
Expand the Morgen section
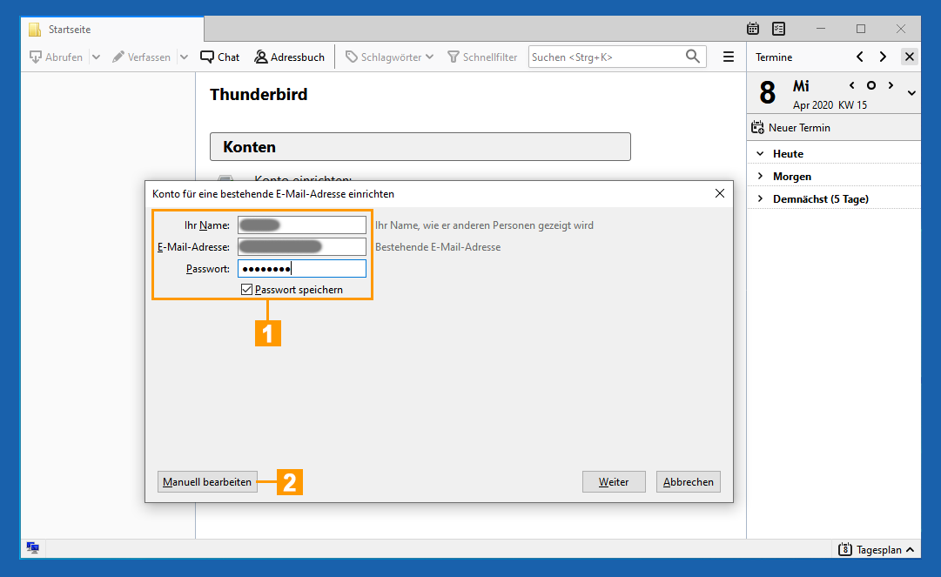pos(760,177)
